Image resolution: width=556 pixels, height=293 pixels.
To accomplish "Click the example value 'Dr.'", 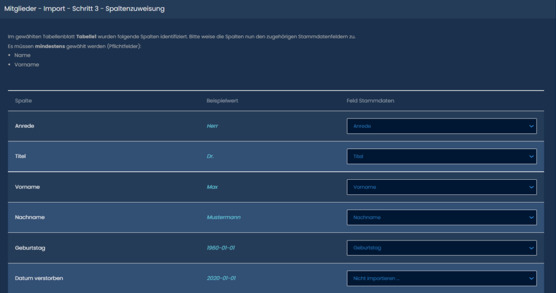I will coord(210,157).
